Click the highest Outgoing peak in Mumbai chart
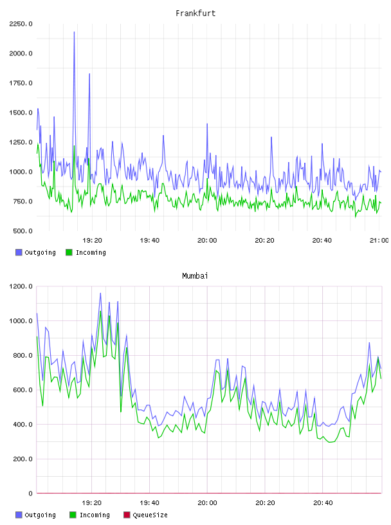Screen dimensions: 391x525 (100, 293)
